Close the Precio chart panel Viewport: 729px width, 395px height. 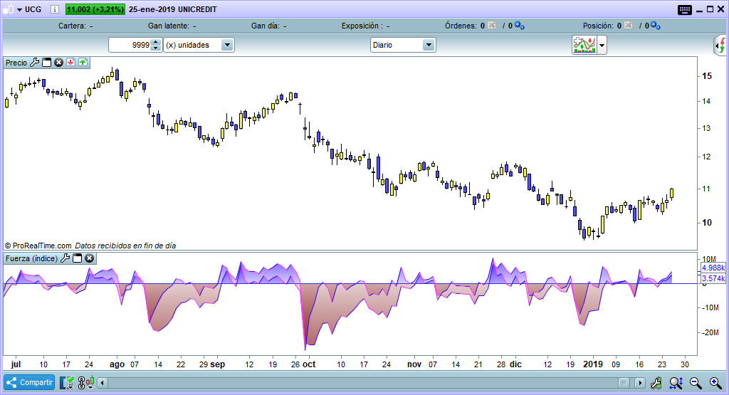pyautogui.click(x=59, y=63)
